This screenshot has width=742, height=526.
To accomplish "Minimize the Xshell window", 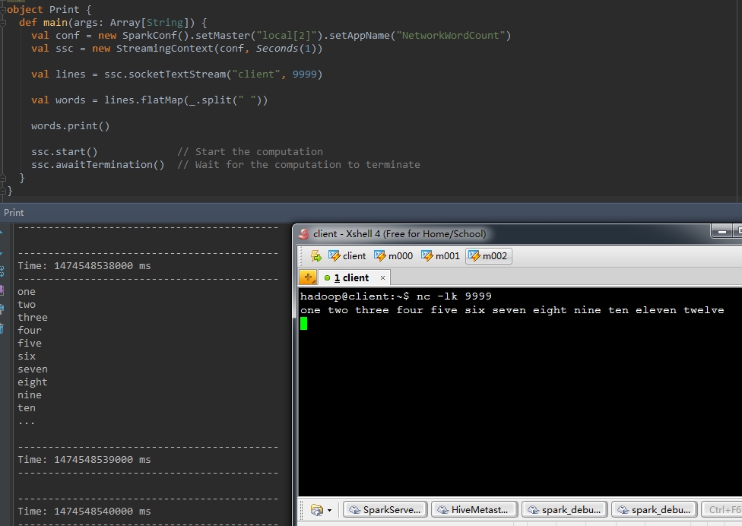I will tap(721, 231).
